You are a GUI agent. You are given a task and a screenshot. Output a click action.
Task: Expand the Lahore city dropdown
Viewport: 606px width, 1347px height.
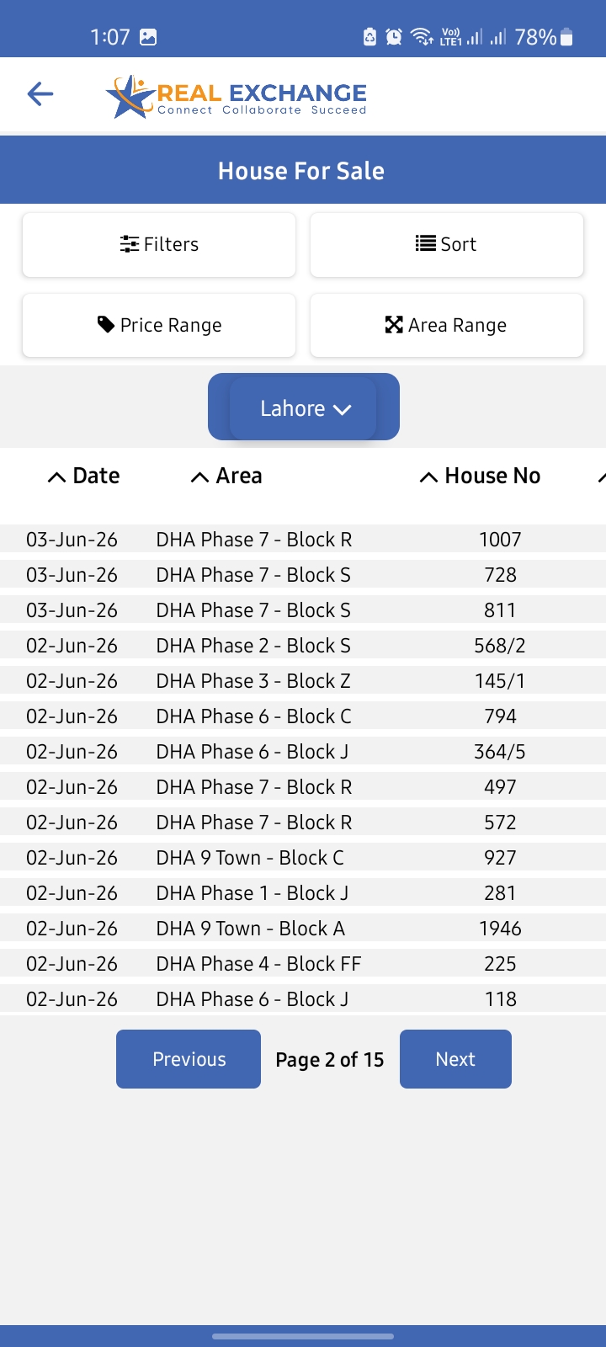click(x=304, y=407)
